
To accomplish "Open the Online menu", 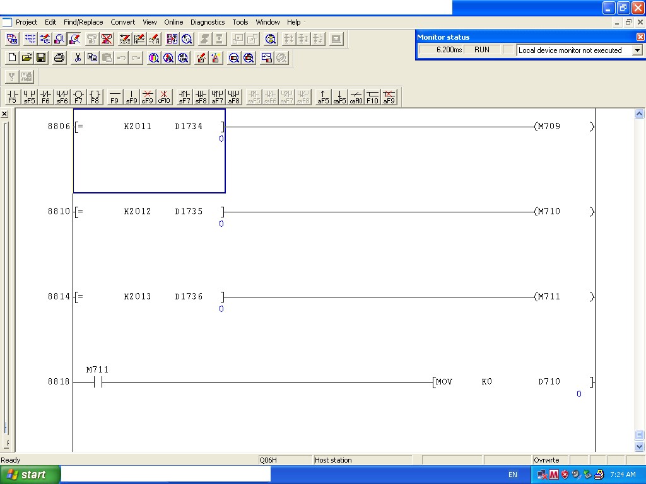I will coord(173,22).
